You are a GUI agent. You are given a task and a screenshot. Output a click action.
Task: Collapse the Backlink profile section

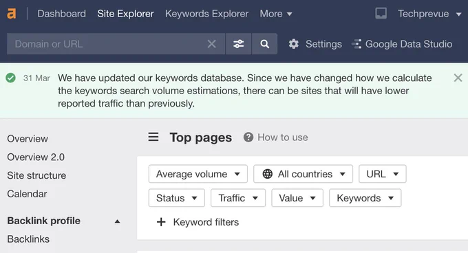117,221
